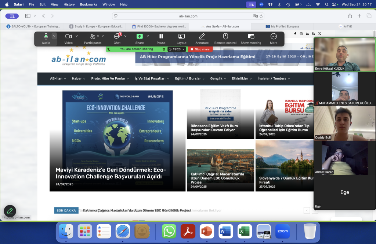Open the Eco-Innovation Challenge article headline
Screen dimensions: 376x244
click(x=111, y=173)
